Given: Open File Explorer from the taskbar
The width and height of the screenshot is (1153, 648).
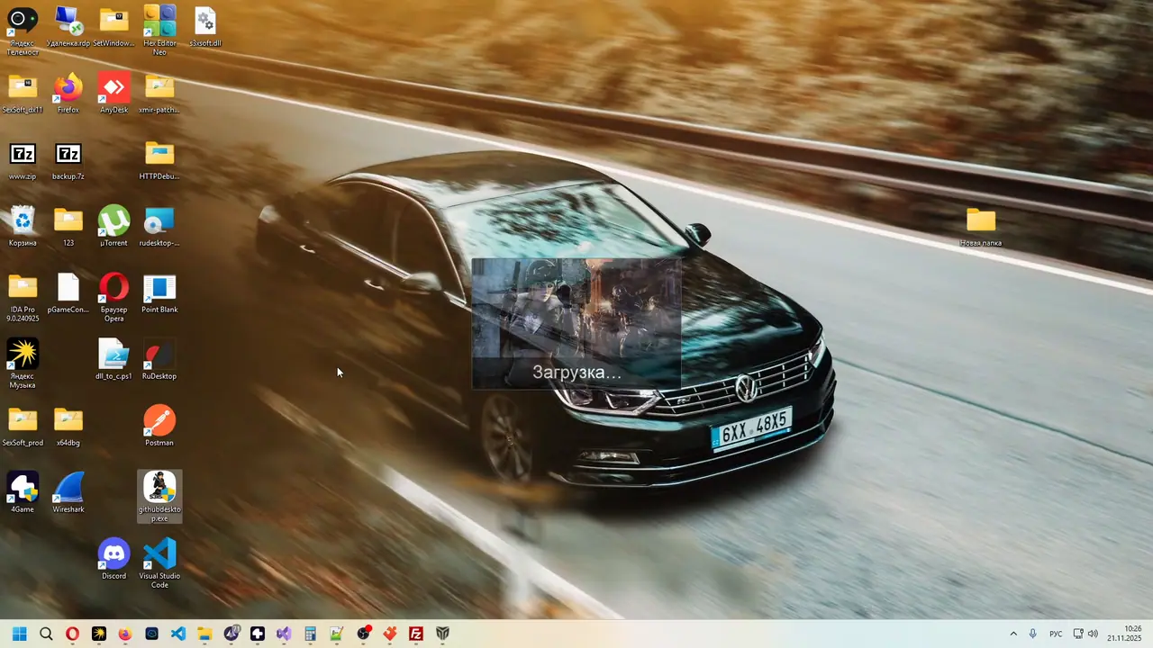Looking at the screenshot, I should point(204,634).
